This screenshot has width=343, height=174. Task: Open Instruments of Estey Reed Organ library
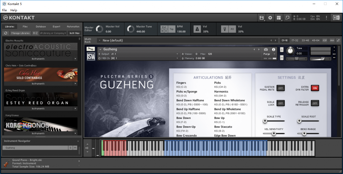click(x=38, y=109)
